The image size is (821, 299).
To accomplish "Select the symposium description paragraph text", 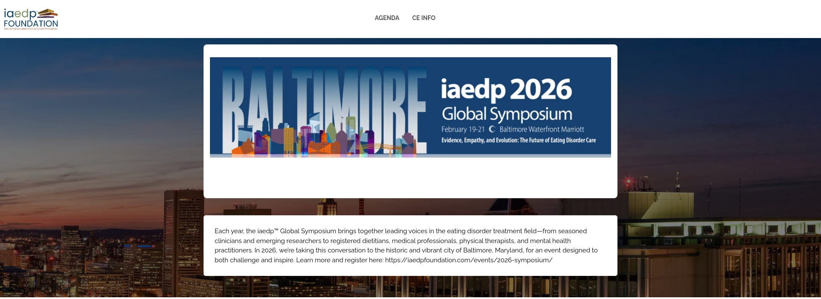I will (x=406, y=246).
